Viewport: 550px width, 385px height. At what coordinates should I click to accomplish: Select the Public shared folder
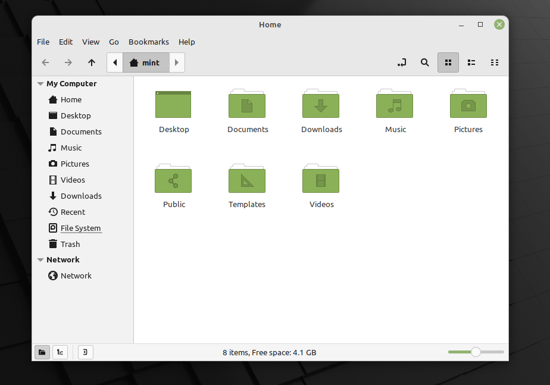173,180
